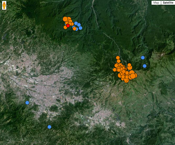Select the top-left blue marker in northern cluster
The width and height of the screenshot is (175, 145).
[76, 23]
